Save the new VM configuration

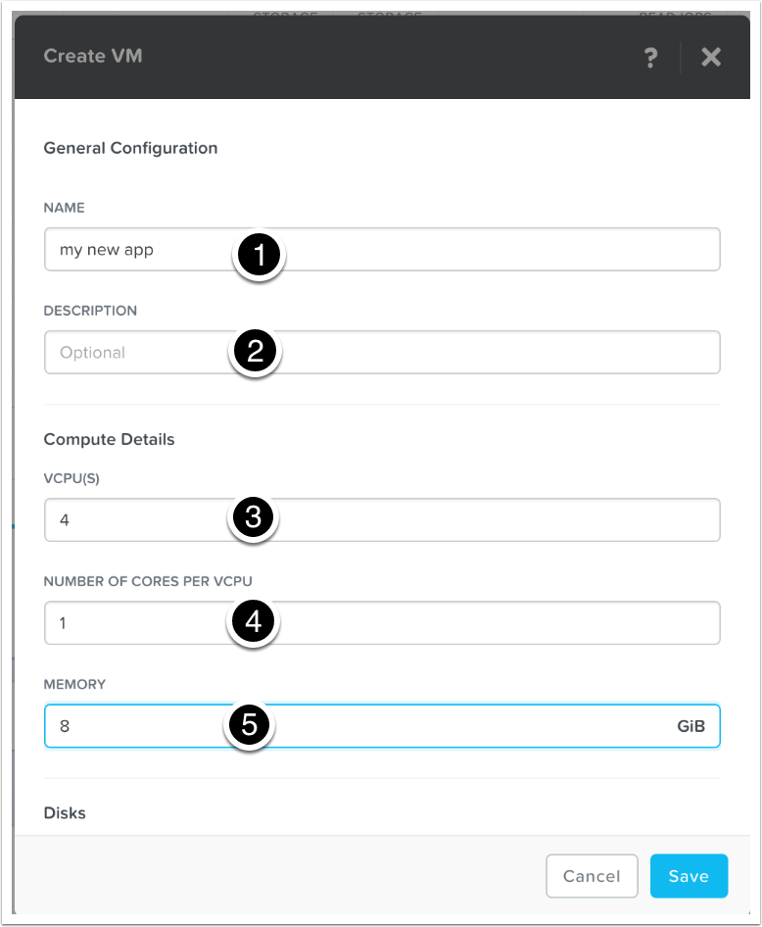(x=689, y=876)
